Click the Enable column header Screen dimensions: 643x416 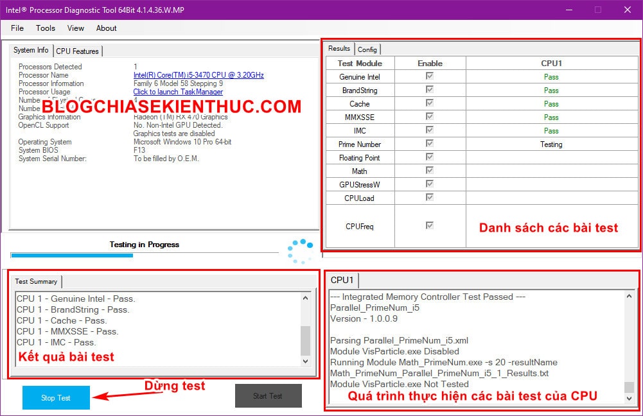(430, 64)
